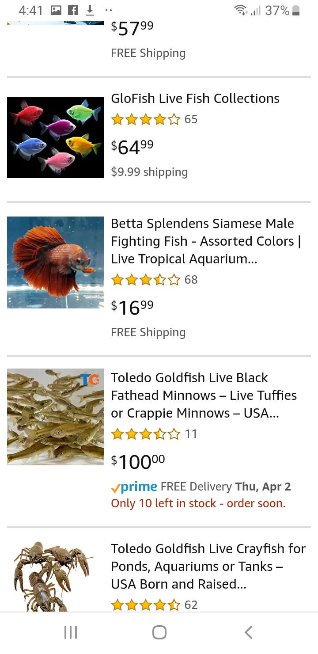Viewport: 318px width, 654px height.
Task: Open Toledo Goldfish Live Crayfish listing title
Action: pos(208,567)
